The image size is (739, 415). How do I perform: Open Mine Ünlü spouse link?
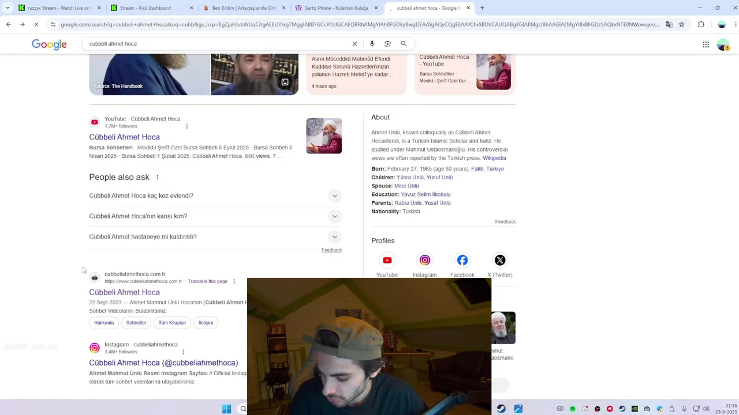(x=406, y=186)
